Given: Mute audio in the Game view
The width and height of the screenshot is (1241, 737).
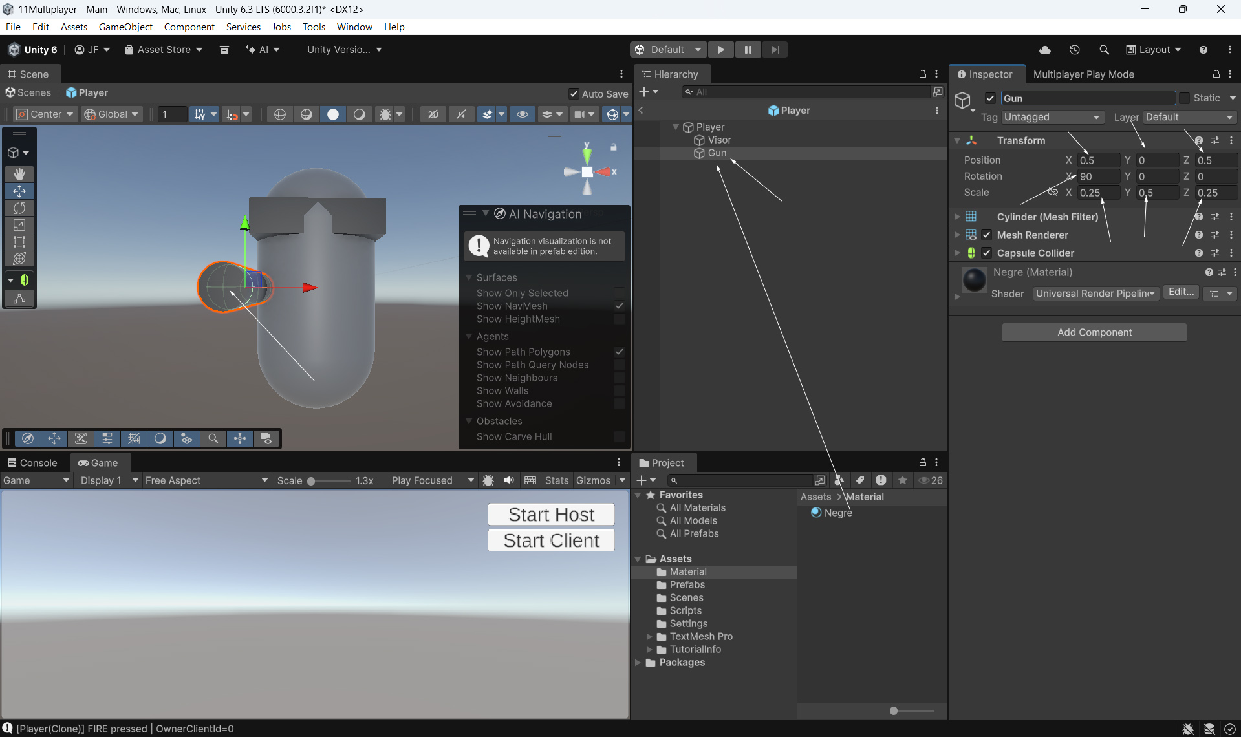Looking at the screenshot, I should coord(509,480).
